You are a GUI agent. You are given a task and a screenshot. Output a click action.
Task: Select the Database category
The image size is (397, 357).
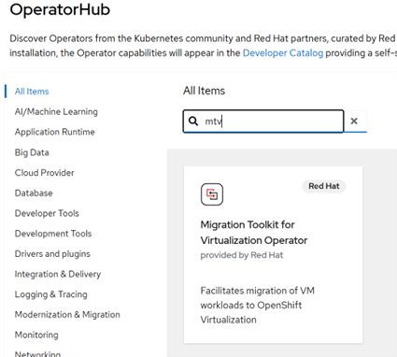34,193
